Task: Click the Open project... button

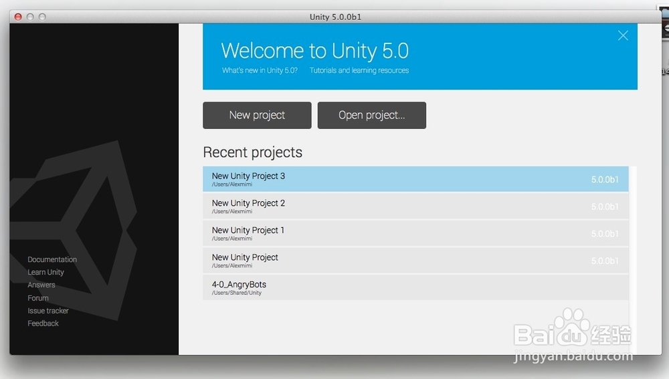Action: tap(371, 115)
